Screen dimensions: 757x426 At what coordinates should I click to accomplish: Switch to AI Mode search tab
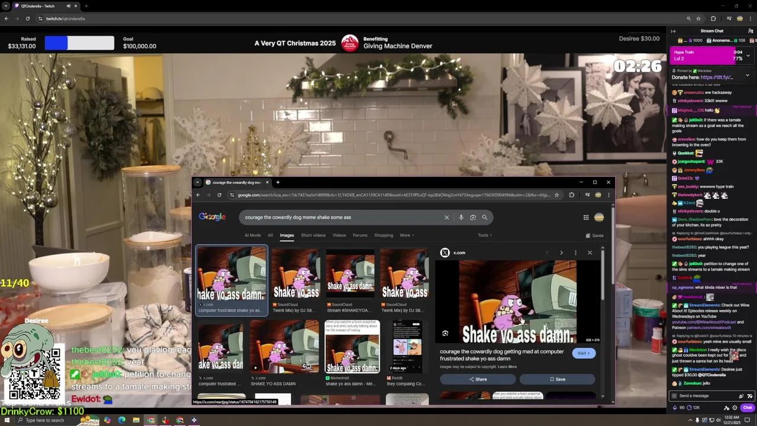coord(253,235)
